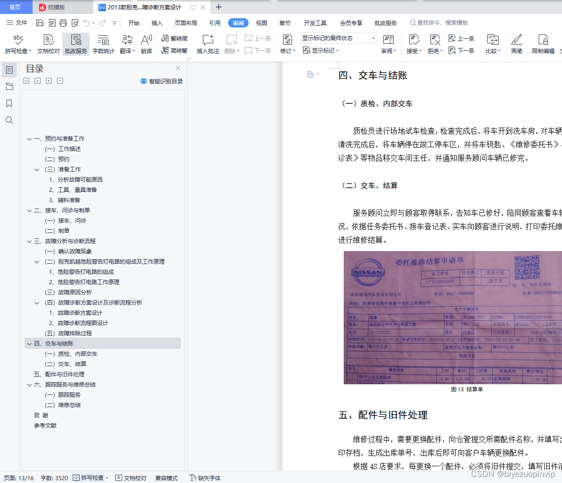
Task: Click the 翻译 translate icon
Action: pyautogui.click(x=127, y=44)
